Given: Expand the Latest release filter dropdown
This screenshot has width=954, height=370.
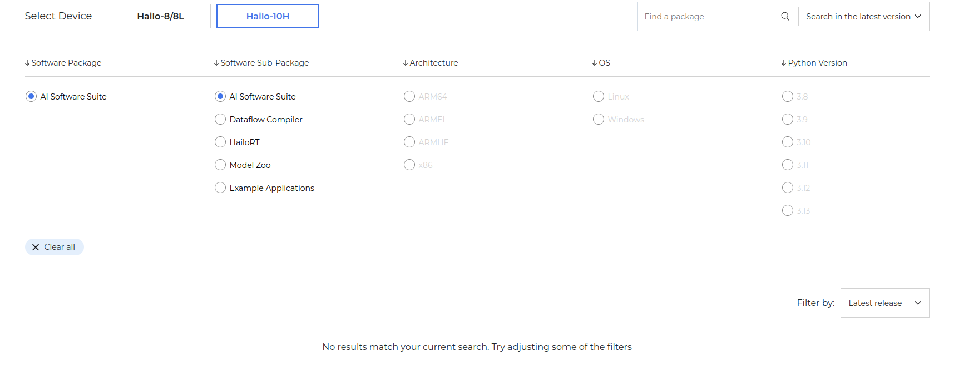Looking at the screenshot, I should coord(884,303).
